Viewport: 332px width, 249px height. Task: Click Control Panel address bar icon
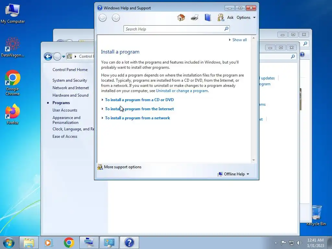coord(69,56)
